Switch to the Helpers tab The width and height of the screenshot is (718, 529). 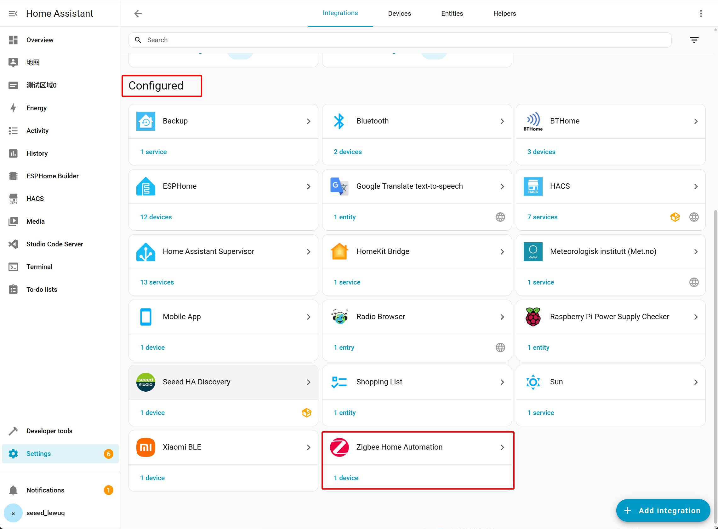[504, 14]
